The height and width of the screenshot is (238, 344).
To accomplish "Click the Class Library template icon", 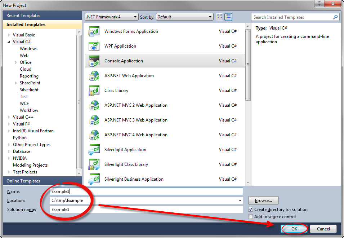I will click(x=94, y=91).
